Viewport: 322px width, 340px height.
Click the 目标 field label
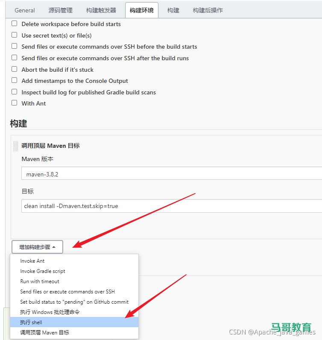27,191
